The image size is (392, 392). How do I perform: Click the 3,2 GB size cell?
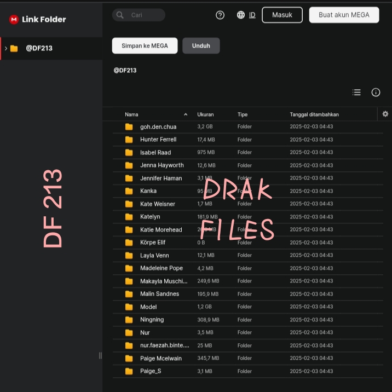tap(205, 126)
